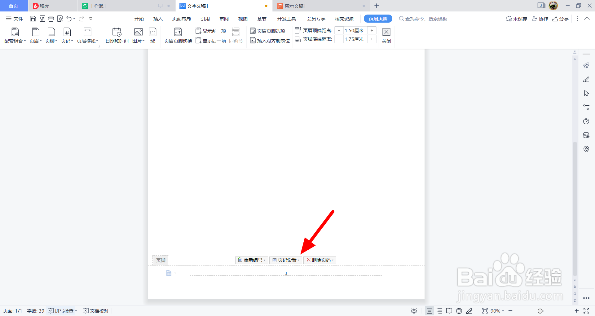
Task: Open 页眉页脚选项 options
Action: tap(268, 31)
